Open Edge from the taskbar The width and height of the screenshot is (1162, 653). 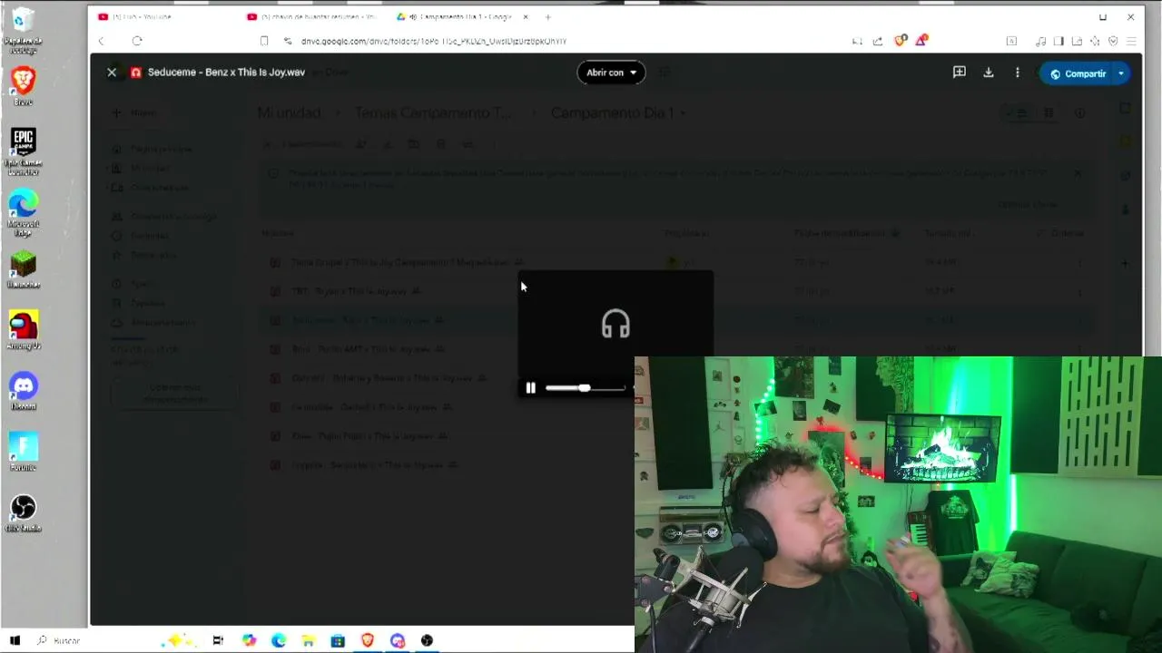point(279,640)
